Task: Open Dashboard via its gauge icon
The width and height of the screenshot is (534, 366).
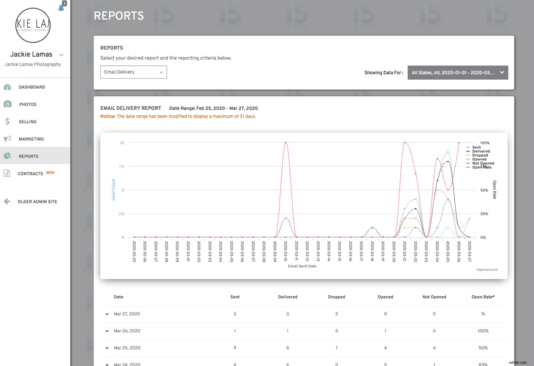Action: 7,87
